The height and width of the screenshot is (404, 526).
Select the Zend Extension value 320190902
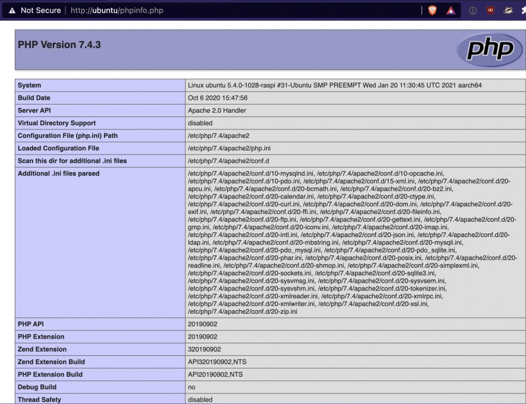point(204,349)
